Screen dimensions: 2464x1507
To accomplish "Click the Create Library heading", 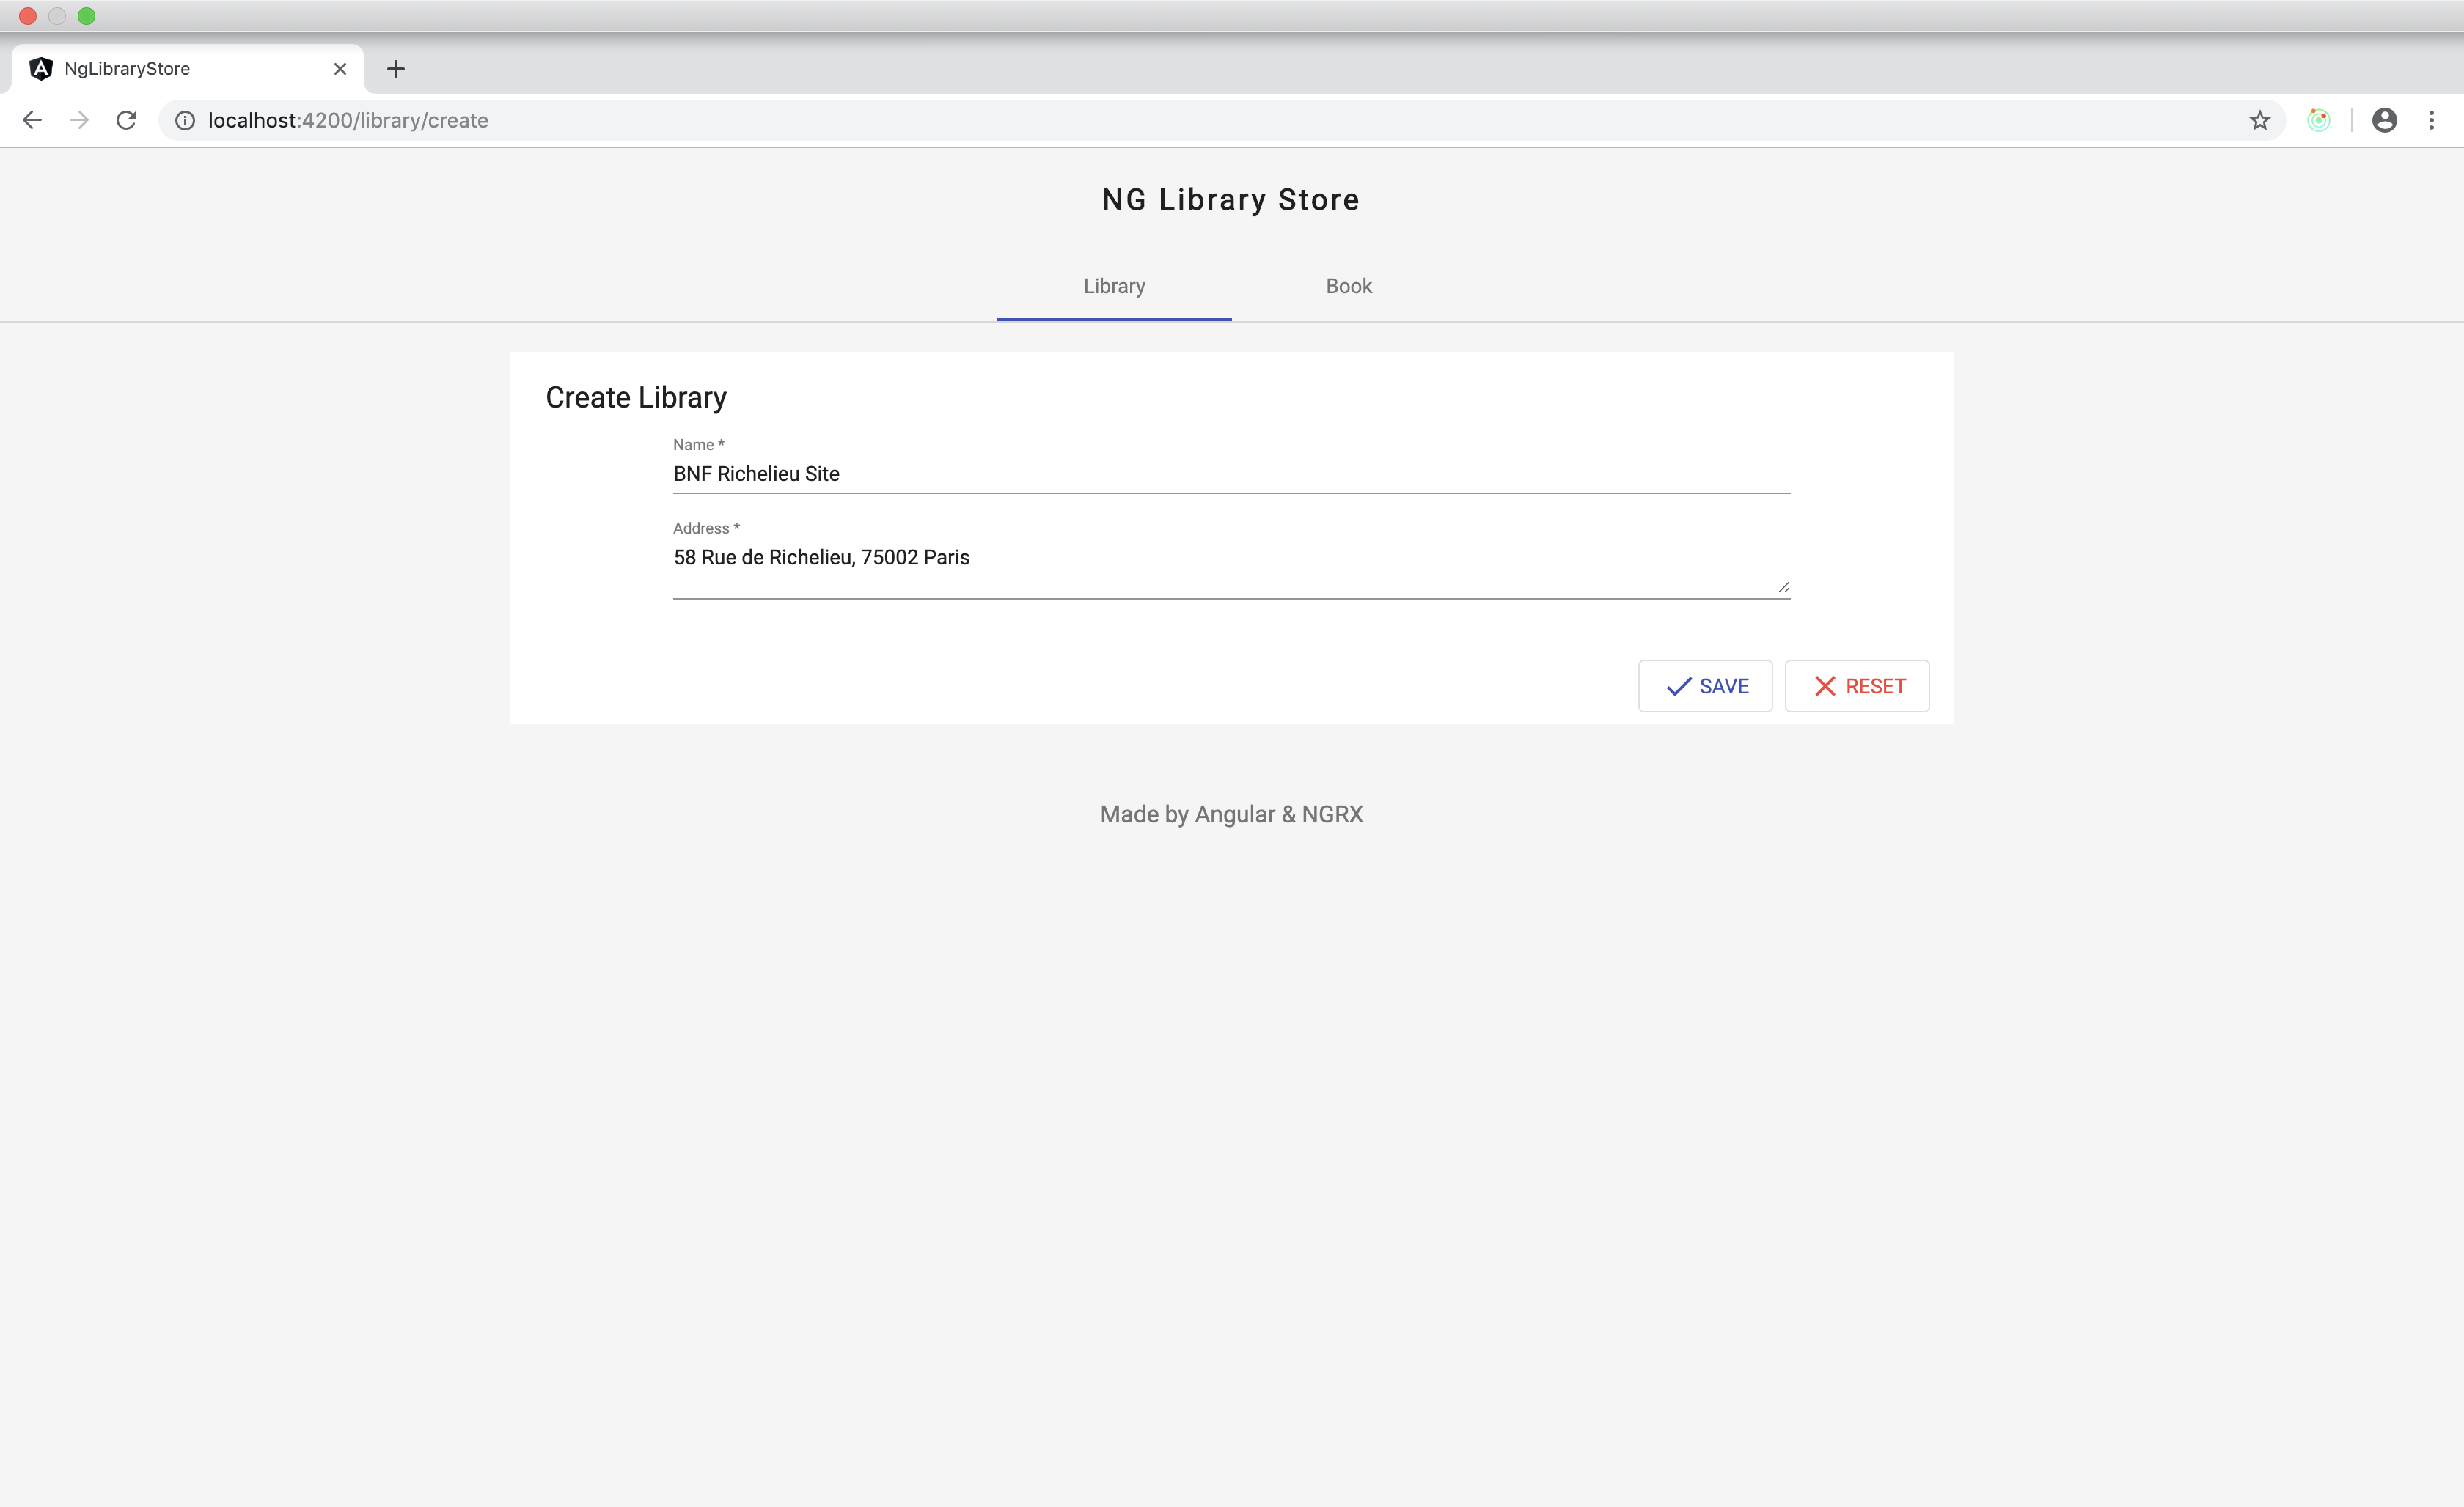I will tap(636, 398).
